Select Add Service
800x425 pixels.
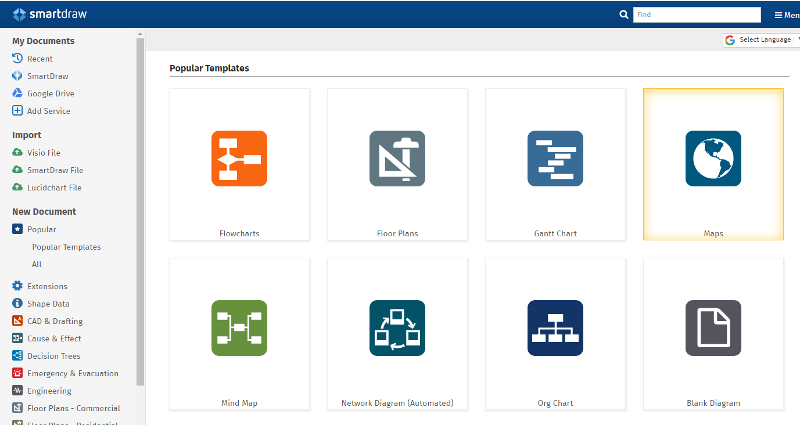(x=49, y=111)
